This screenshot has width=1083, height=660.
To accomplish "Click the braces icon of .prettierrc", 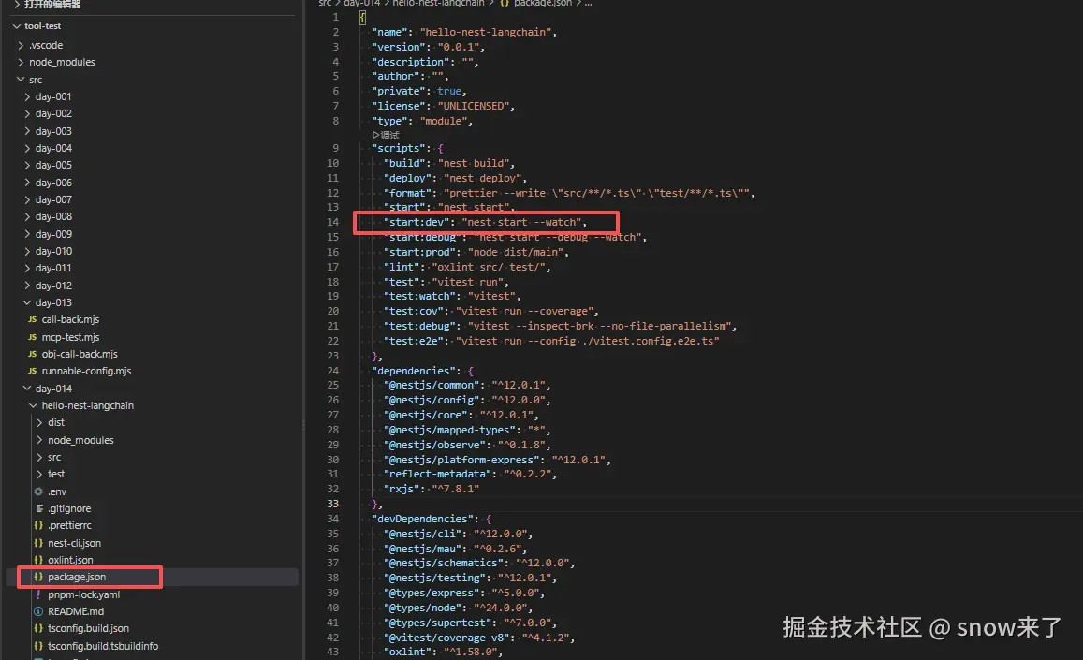I will [38, 525].
